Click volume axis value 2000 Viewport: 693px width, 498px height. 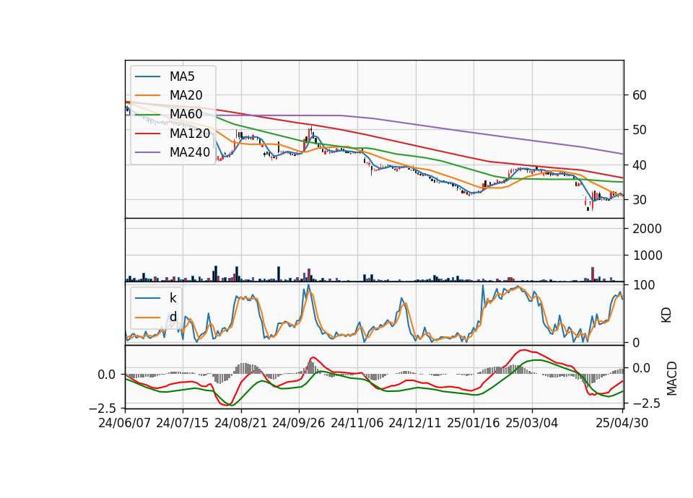click(x=647, y=229)
